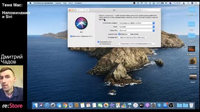Launch iMovie star icon

point(112,105)
